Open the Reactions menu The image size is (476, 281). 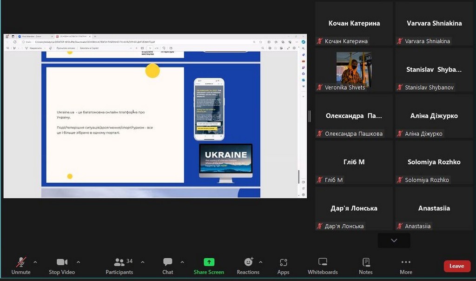click(x=248, y=266)
